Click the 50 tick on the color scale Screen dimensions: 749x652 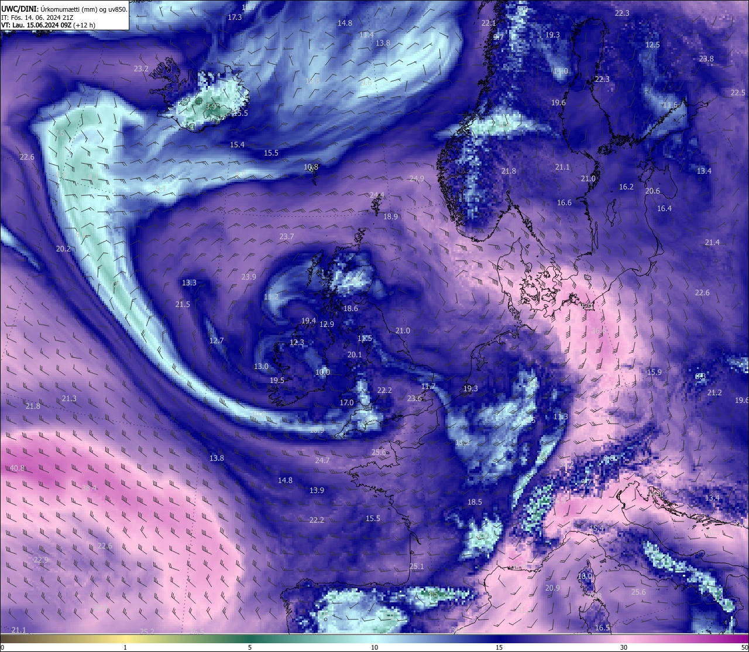[x=744, y=647]
